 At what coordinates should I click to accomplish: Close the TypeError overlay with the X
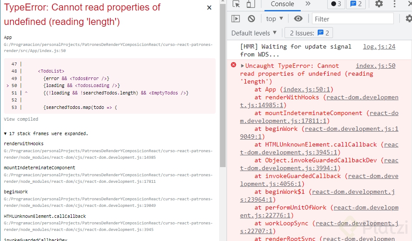pos(209,7)
